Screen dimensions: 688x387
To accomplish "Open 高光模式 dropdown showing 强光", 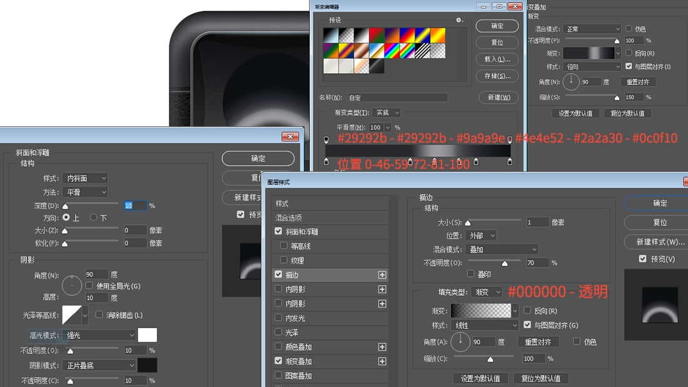I will pyautogui.click(x=99, y=335).
